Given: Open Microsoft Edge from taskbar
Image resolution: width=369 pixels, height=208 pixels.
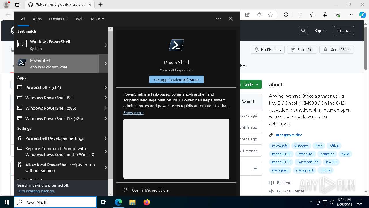Looking at the screenshot, I should coord(118,202).
